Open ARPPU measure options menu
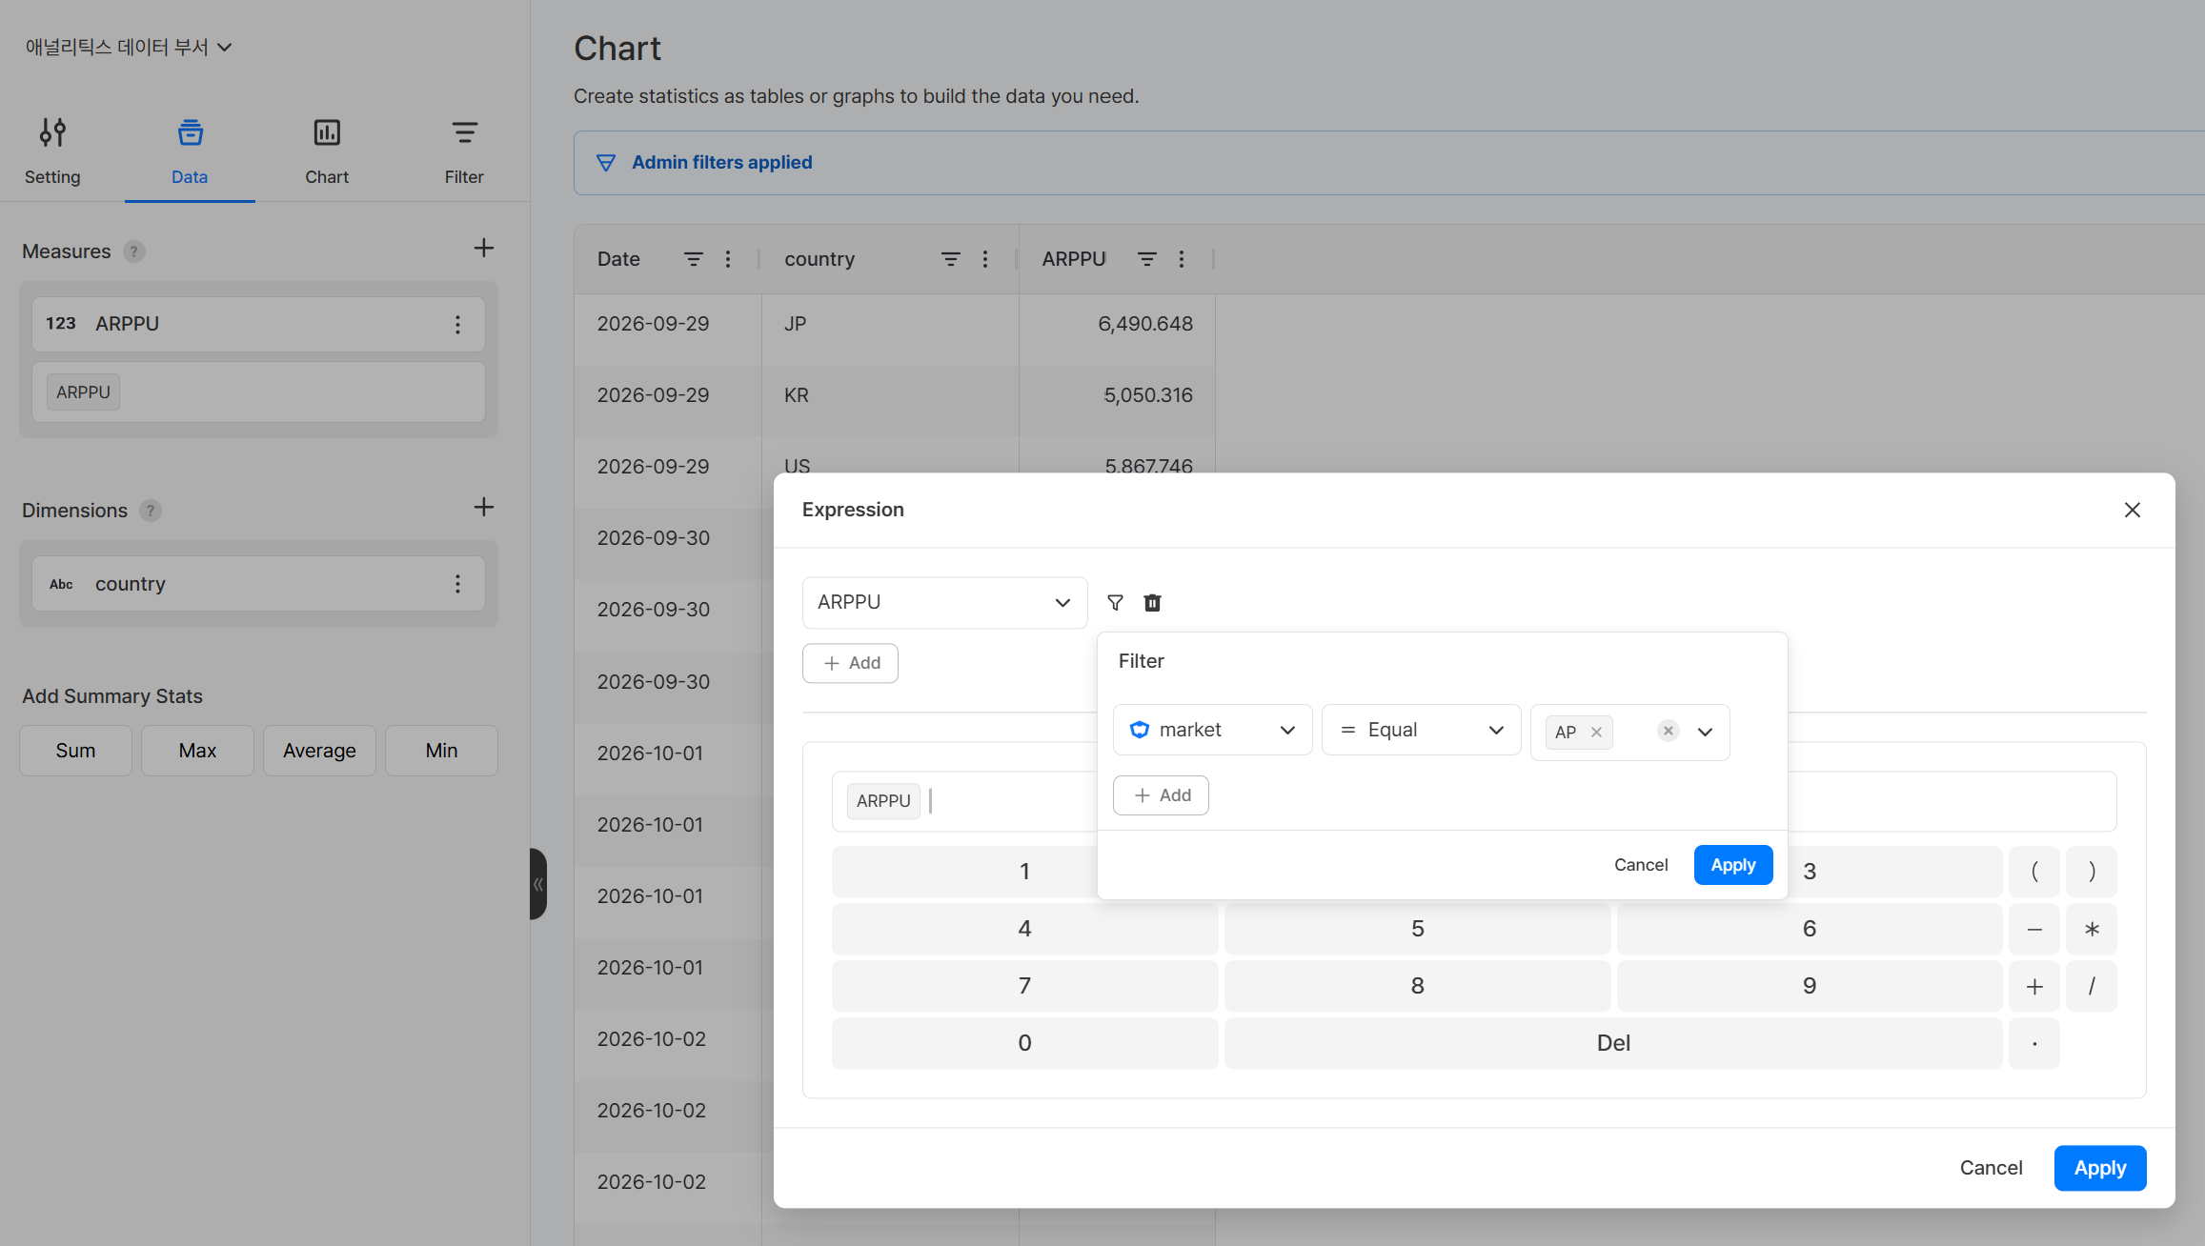Image resolution: width=2205 pixels, height=1246 pixels. coord(457,325)
